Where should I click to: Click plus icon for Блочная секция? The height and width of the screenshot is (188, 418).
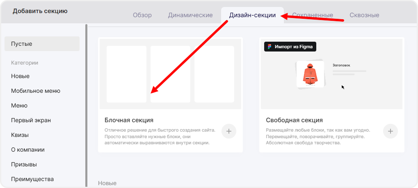[x=229, y=131]
